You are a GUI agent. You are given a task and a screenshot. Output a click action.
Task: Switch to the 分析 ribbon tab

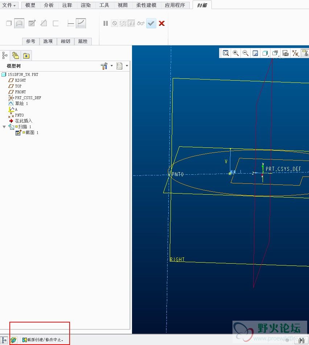(49, 5)
